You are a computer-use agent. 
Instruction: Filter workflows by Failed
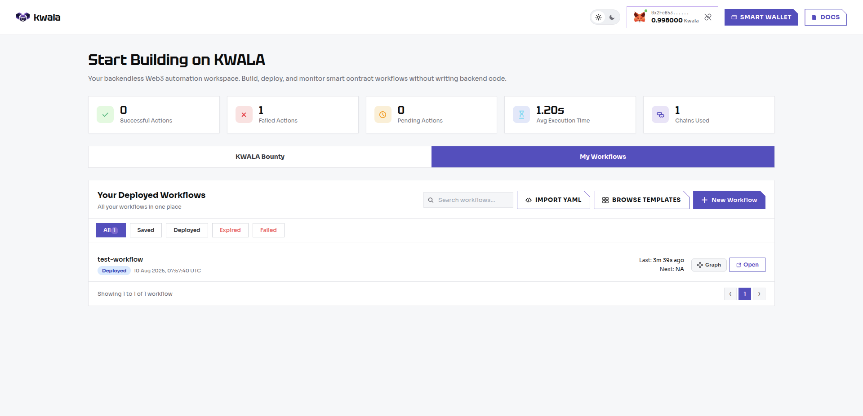pyautogui.click(x=268, y=230)
